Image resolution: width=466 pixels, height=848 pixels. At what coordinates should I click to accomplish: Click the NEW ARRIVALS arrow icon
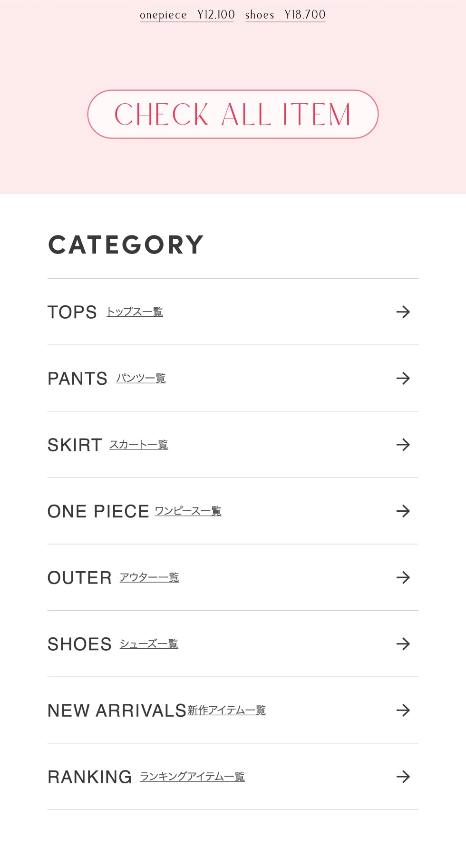[403, 711]
